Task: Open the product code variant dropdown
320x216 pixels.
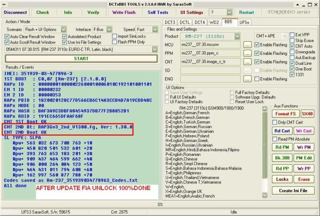Action: pos(154,50)
